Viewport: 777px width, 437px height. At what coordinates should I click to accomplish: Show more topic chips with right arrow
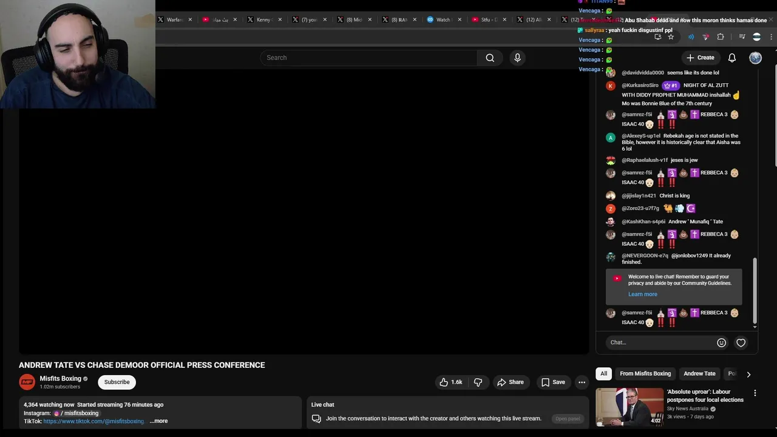(748, 374)
